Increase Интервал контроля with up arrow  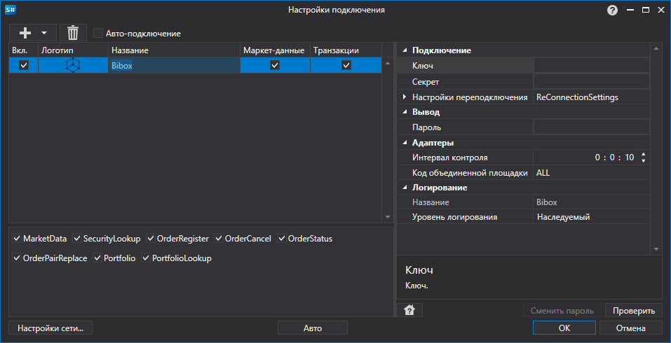643,154
